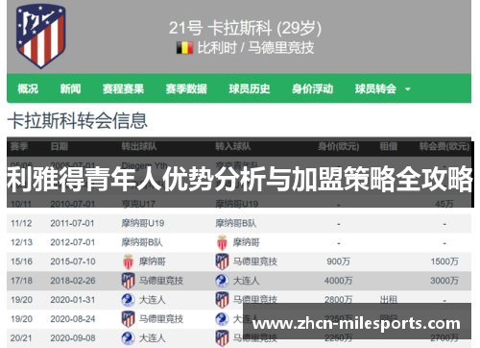This screenshot has height=348, width=480.
Task: Click the Belgium flag beside 比利时
Action: pos(184,48)
